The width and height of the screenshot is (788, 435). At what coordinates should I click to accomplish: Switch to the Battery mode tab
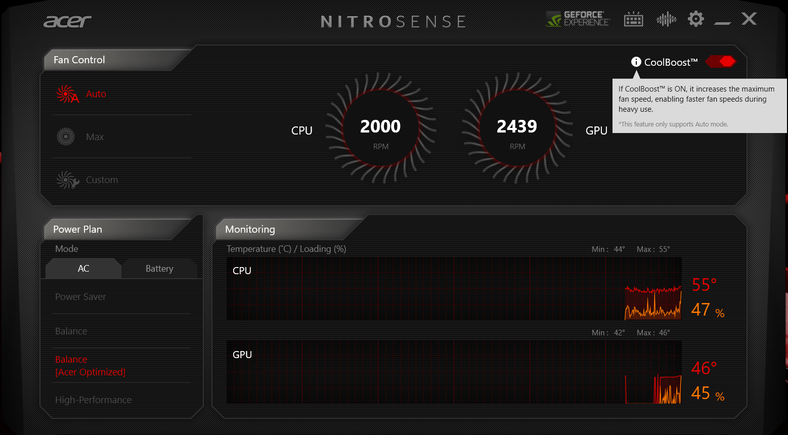[159, 269]
